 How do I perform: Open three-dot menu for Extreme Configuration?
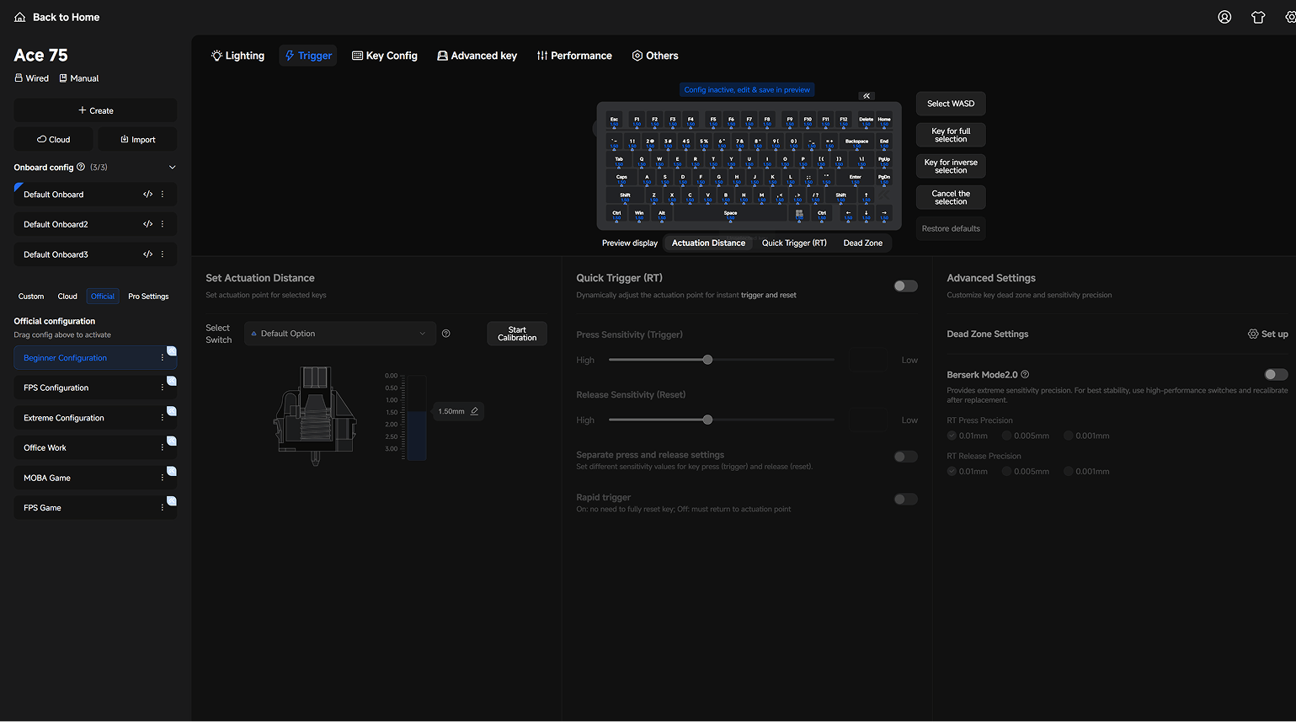click(x=163, y=418)
